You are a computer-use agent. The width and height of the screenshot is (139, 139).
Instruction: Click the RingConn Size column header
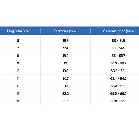click(18, 31)
